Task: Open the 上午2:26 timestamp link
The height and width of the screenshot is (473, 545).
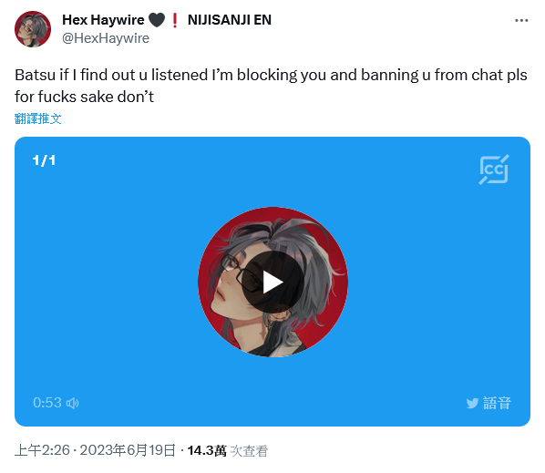Action: click(x=42, y=450)
